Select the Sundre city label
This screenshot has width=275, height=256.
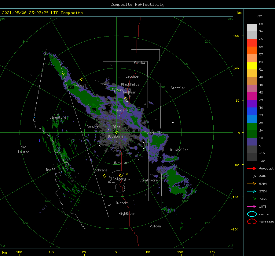point(93,126)
